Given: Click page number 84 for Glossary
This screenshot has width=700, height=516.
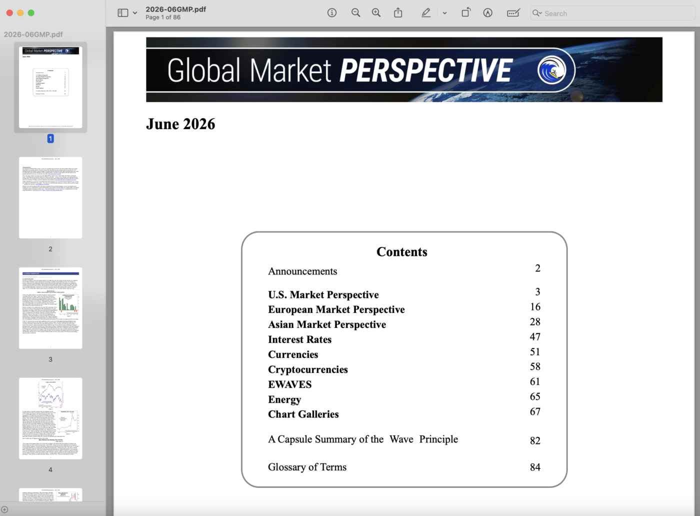Looking at the screenshot, I should click(535, 467).
